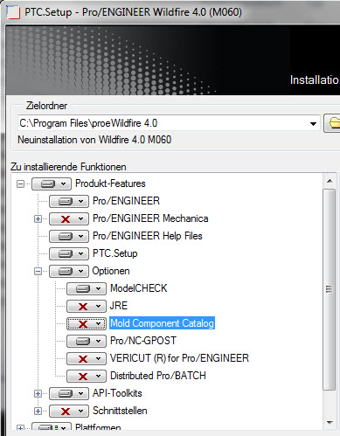
Task: Click the feature list scroll down arrow
Action: pyautogui.click(x=330, y=422)
